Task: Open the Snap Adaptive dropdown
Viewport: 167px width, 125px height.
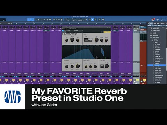Action: coord(80,19)
